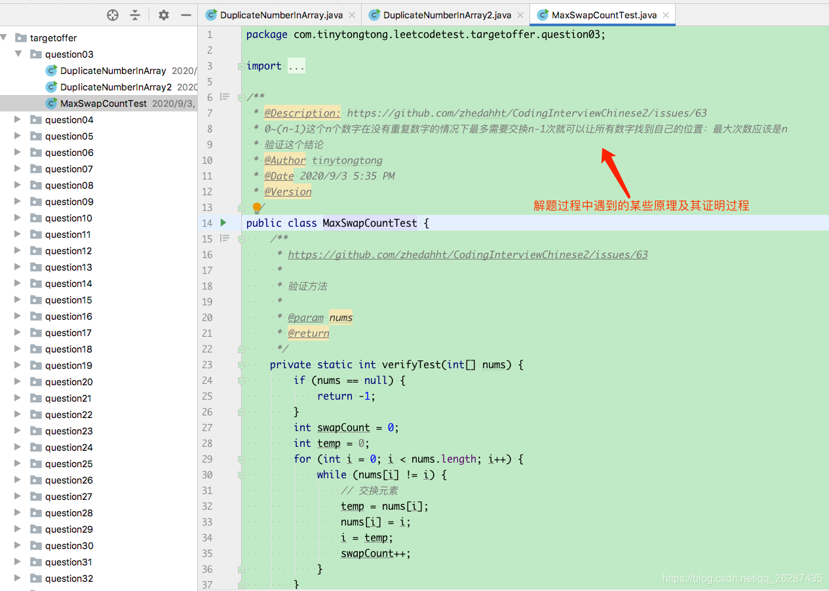This screenshot has width=829, height=591.
Task: Run MaxSwapCountTest via green gutter arrow
Action: pos(223,223)
